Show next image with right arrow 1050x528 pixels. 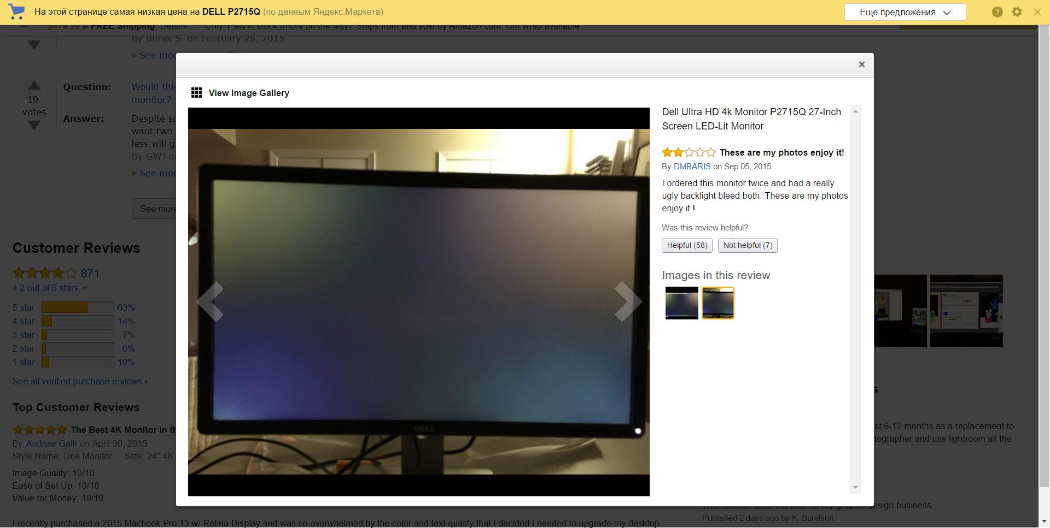pyautogui.click(x=628, y=301)
